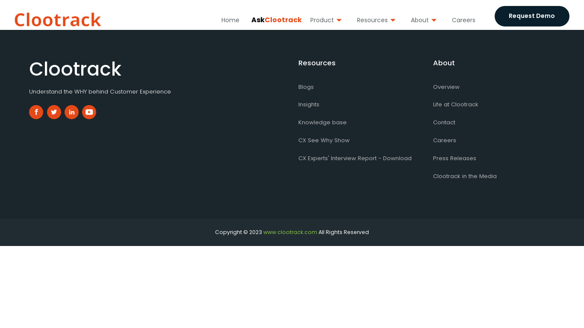Open Clootrack Facebook page icon
This screenshot has width=584, height=328.
tap(36, 112)
